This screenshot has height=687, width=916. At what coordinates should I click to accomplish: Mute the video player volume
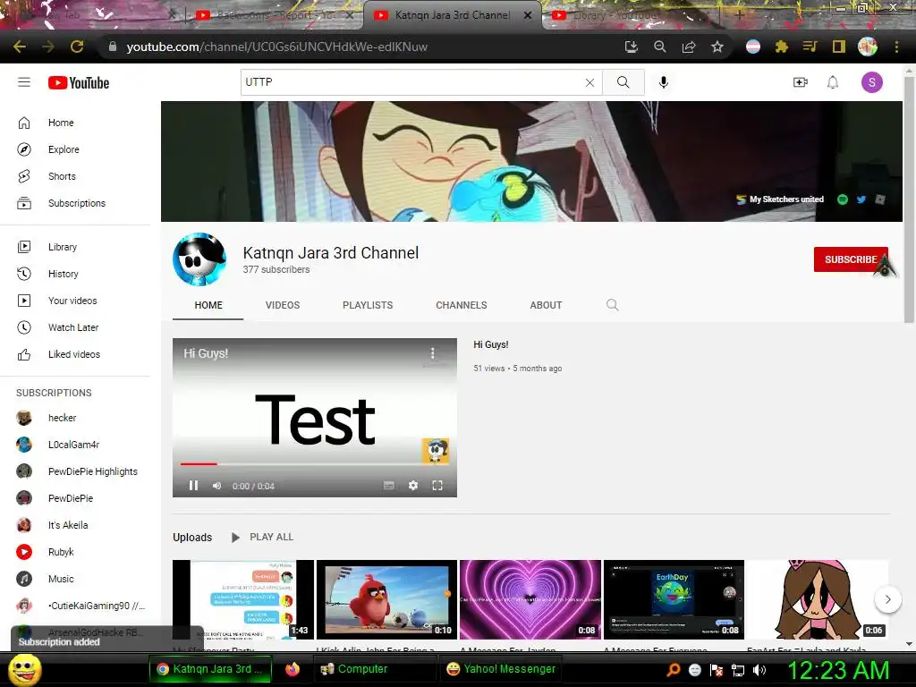(216, 486)
